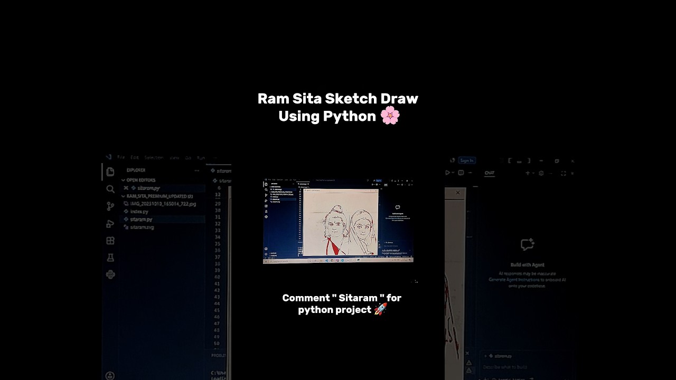Viewport: 676px width, 380px height.
Task: Open IMG_20251010_165014_722.jpg in the file tree
Action: tap(164, 204)
